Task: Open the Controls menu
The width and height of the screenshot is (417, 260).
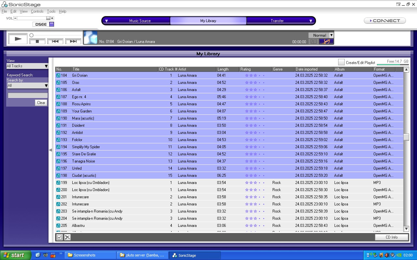Action: coord(37,11)
